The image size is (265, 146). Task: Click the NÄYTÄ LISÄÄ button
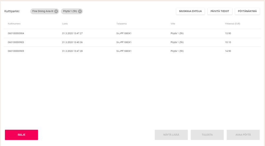tap(171, 135)
